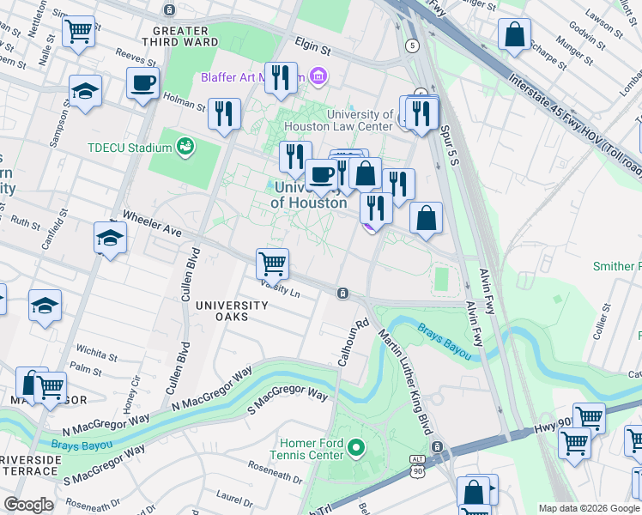Click the Homer Ford Tennis Center label
Screen dimensions: 642x515
(306, 449)
